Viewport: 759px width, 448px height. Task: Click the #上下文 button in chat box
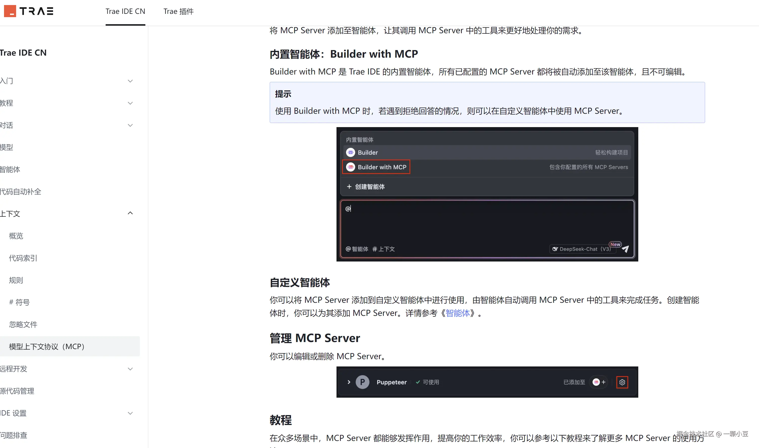pyautogui.click(x=384, y=249)
